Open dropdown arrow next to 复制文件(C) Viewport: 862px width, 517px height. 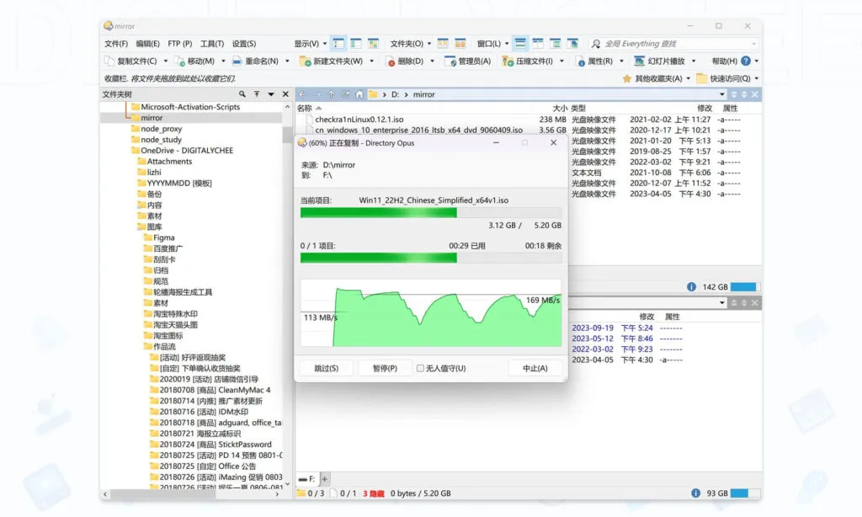(166, 61)
